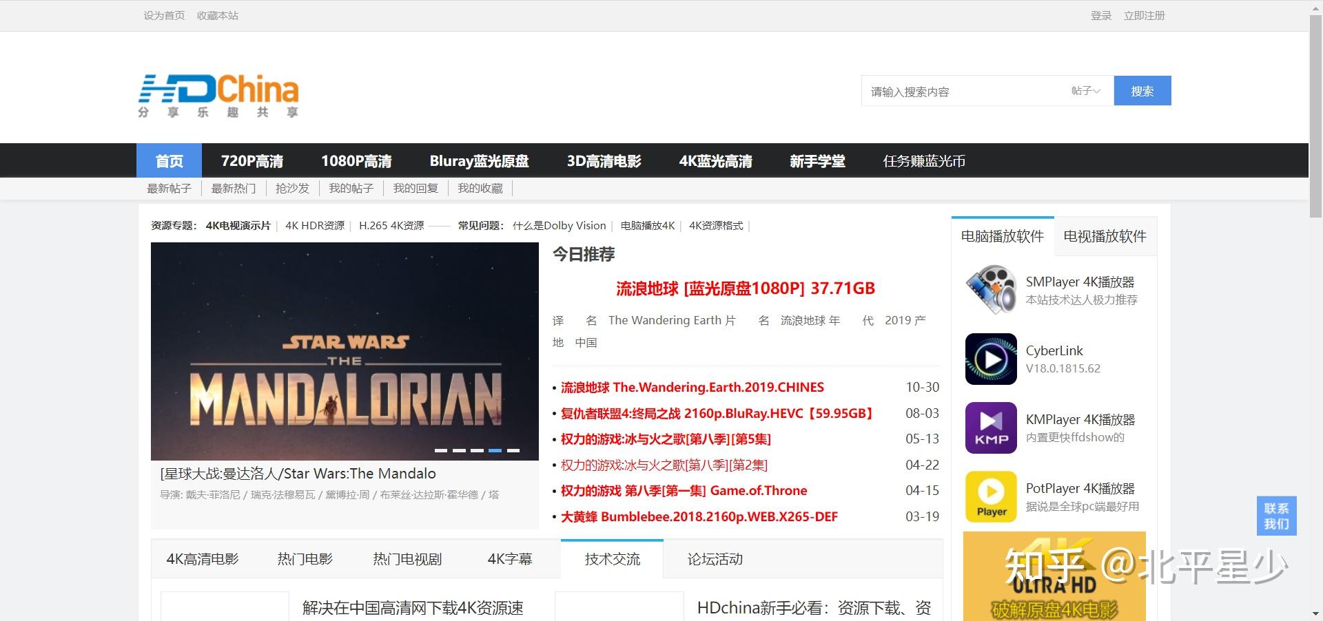Select the CyberLink player icon
Viewport: 1323px width, 621px height.
pos(991,359)
